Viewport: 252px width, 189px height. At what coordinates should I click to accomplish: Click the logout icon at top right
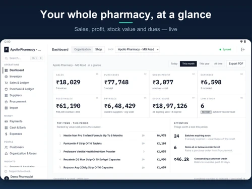tap(242, 49)
